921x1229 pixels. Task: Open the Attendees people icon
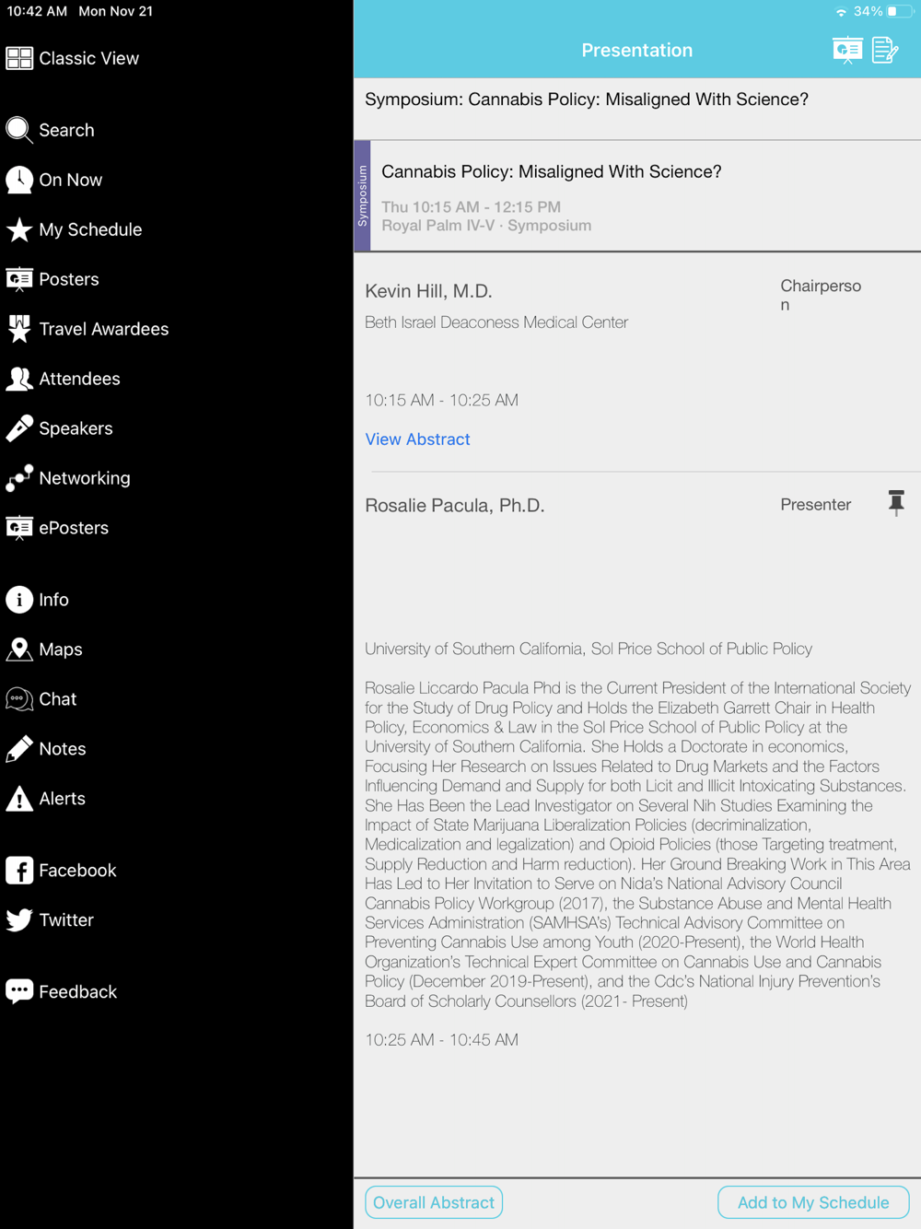click(x=19, y=379)
